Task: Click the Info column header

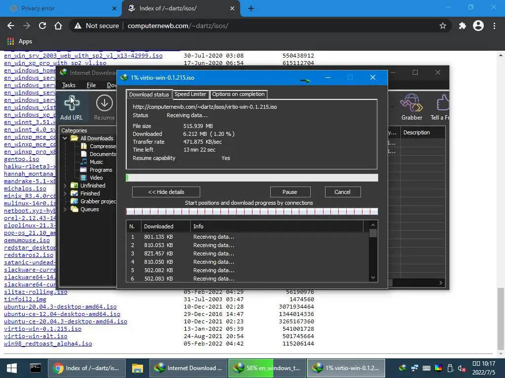Action: click(x=277, y=226)
